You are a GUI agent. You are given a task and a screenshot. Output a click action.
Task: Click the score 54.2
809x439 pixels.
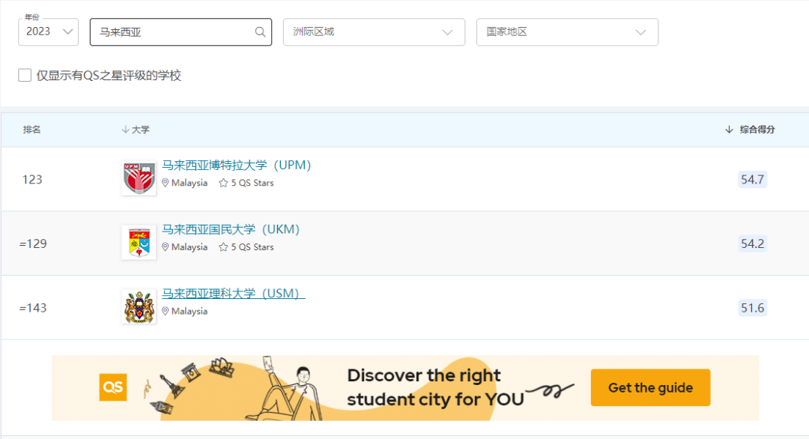(752, 243)
